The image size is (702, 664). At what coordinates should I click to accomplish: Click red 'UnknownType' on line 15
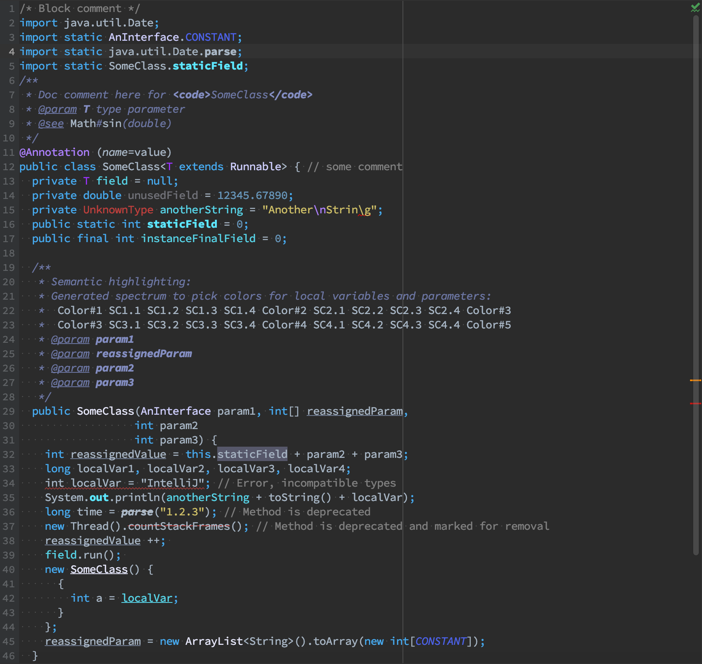pos(118,210)
